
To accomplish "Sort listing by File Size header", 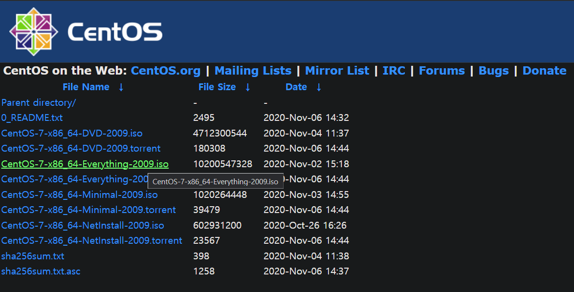I will (217, 87).
